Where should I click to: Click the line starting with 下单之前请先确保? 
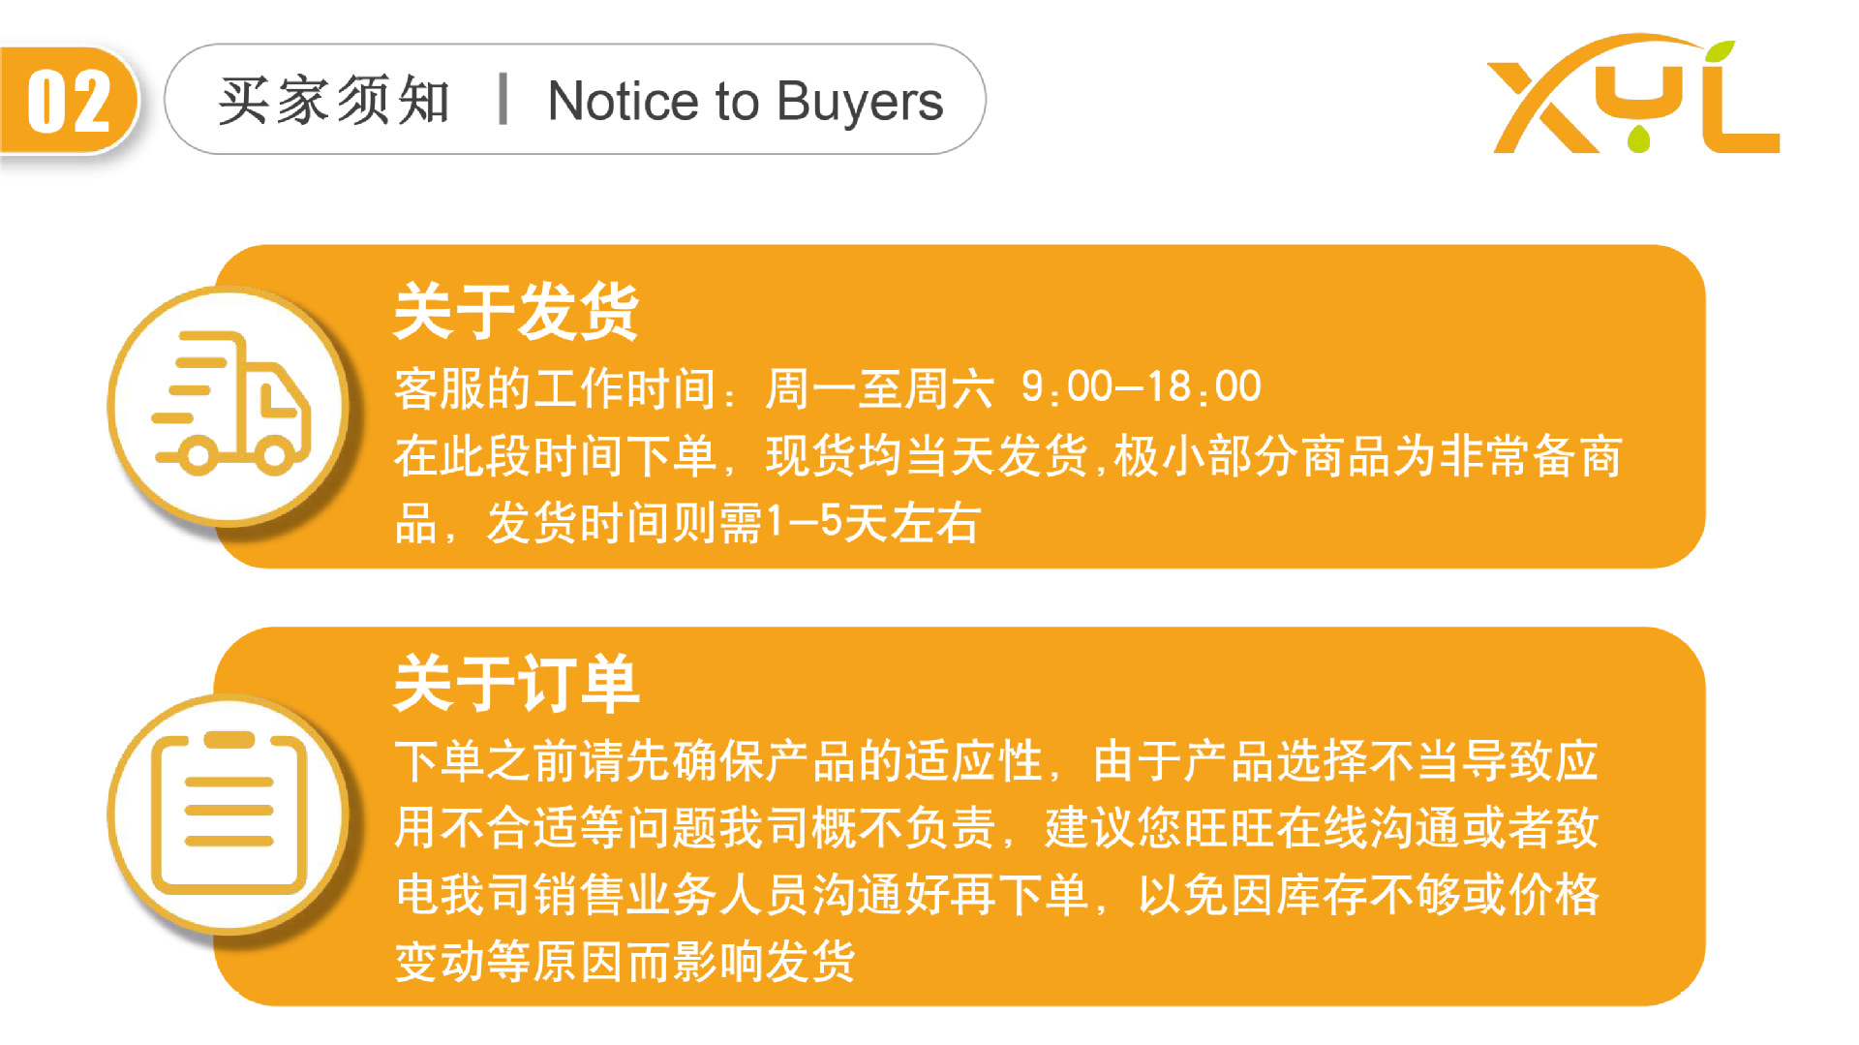995,761
